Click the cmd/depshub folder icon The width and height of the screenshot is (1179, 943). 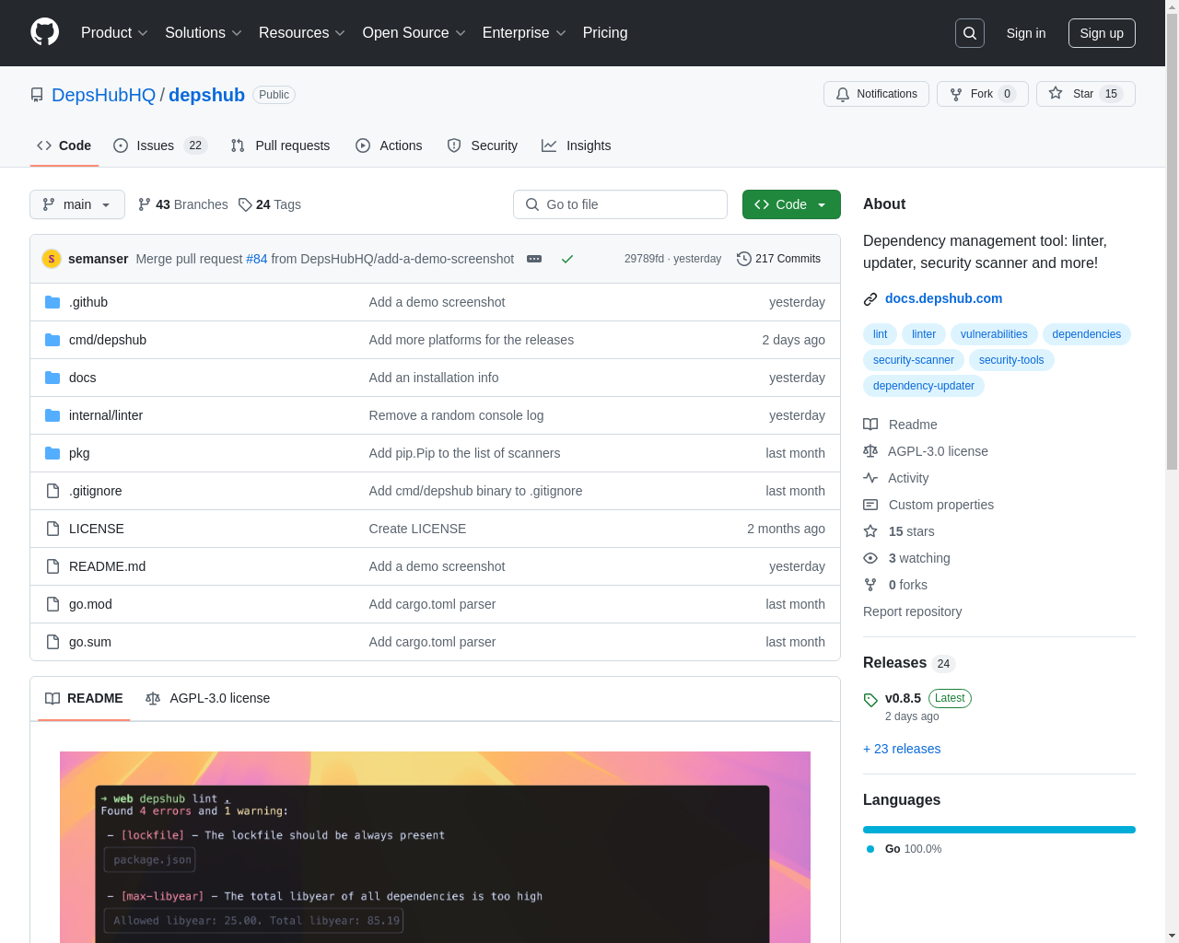pyautogui.click(x=53, y=340)
